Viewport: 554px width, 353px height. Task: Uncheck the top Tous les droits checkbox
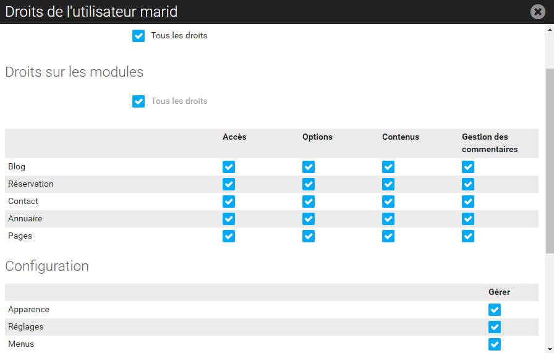pyautogui.click(x=138, y=36)
